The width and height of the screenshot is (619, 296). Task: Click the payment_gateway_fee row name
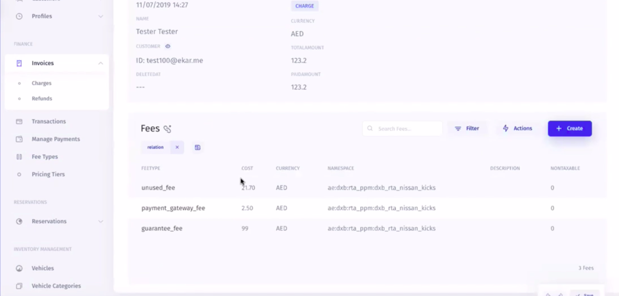point(173,208)
